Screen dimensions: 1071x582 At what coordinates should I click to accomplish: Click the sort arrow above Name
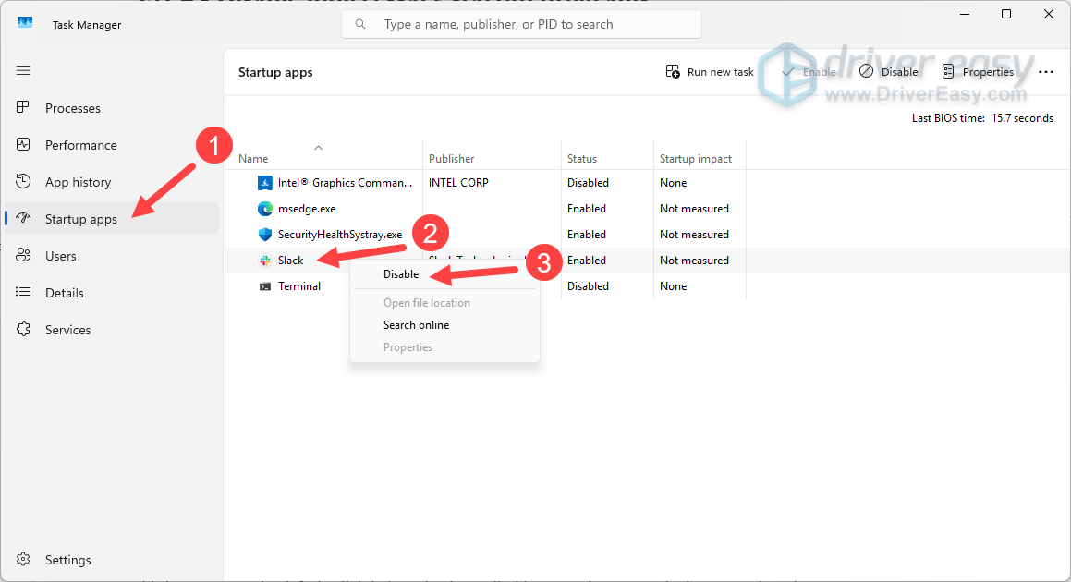click(318, 148)
